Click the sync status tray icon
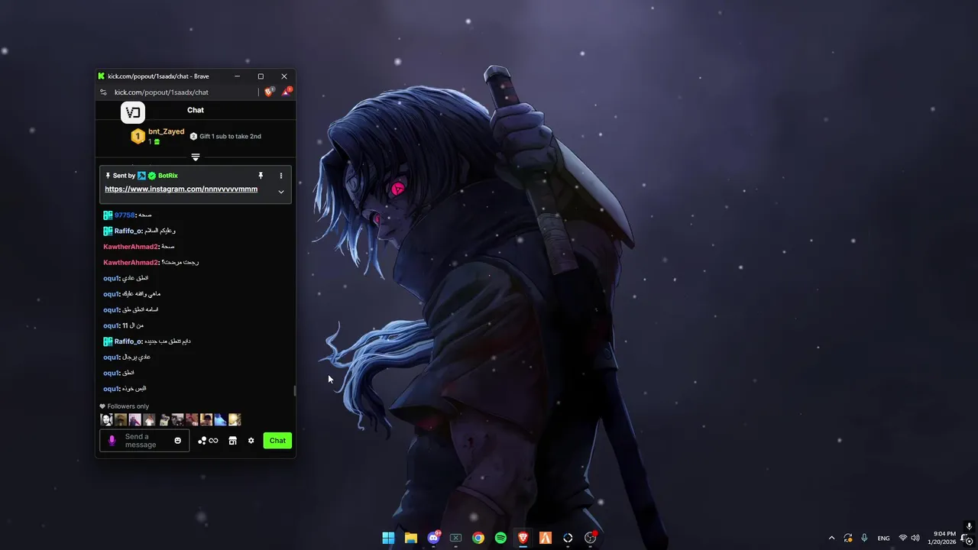The image size is (978, 550). pos(848,538)
